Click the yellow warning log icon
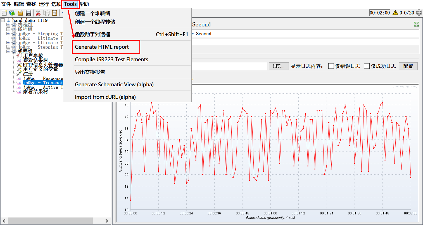 click(395, 13)
